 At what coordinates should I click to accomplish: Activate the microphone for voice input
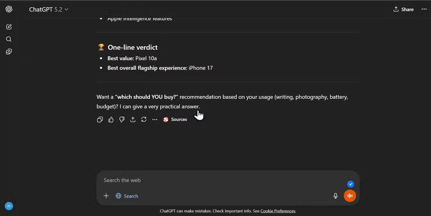(x=335, y=196)
